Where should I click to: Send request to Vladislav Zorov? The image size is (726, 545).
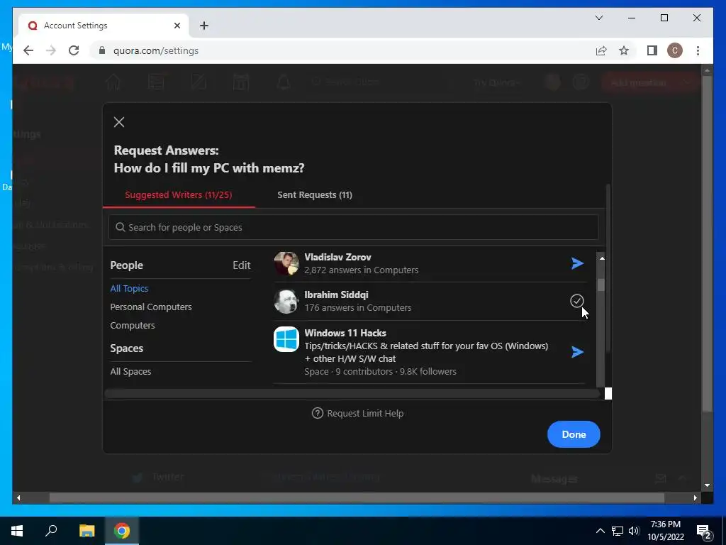click(x=577, y=263)
